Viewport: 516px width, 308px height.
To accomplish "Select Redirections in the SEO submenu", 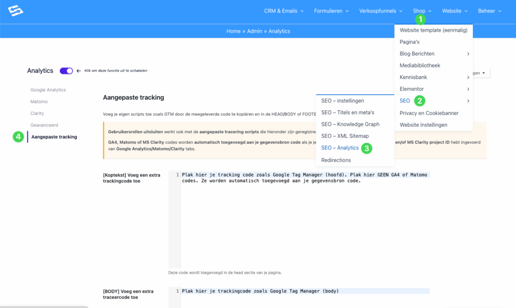I will click(336, 160).
